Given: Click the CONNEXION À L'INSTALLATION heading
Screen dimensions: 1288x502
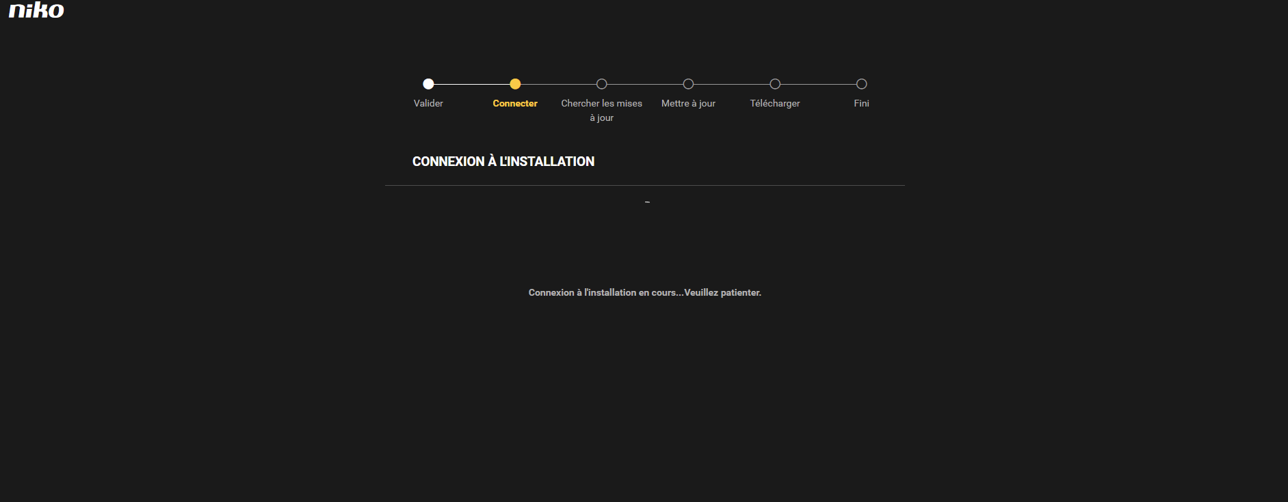Looking at the screenshot, I should 503,162.
